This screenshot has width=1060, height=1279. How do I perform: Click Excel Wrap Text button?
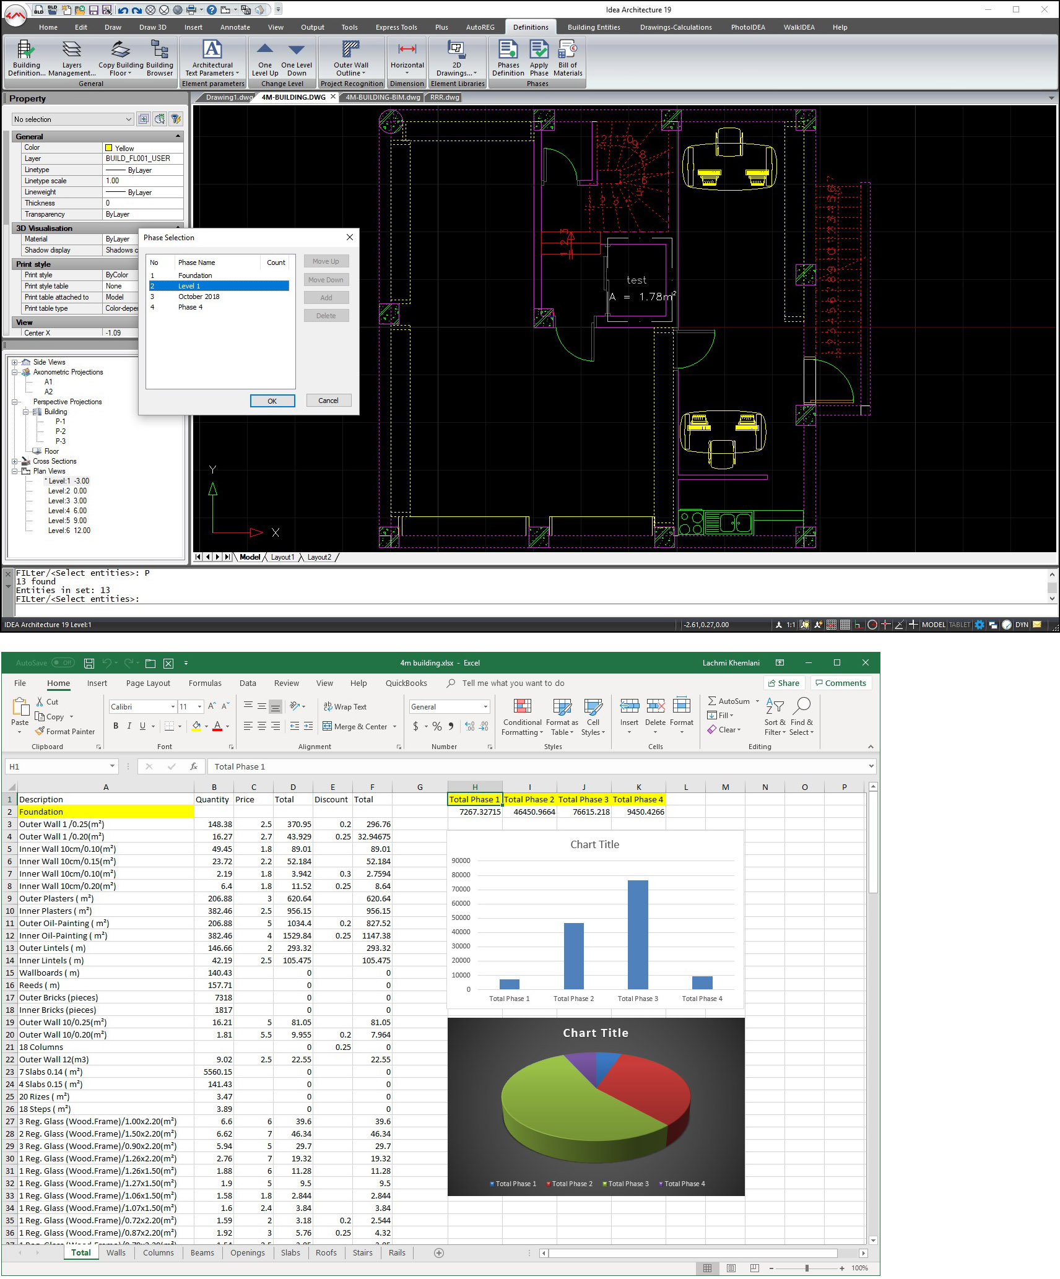coord(345,706)
